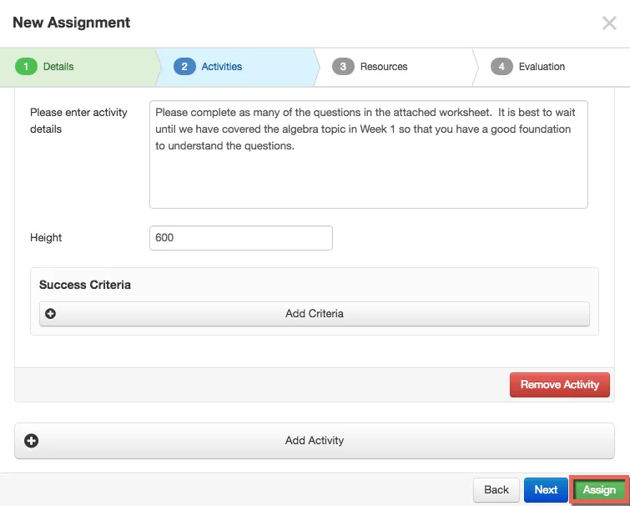The height and width of the screenshot is (506, 630).
Task: Click the New Assignment title
Action: coord(72,23)
